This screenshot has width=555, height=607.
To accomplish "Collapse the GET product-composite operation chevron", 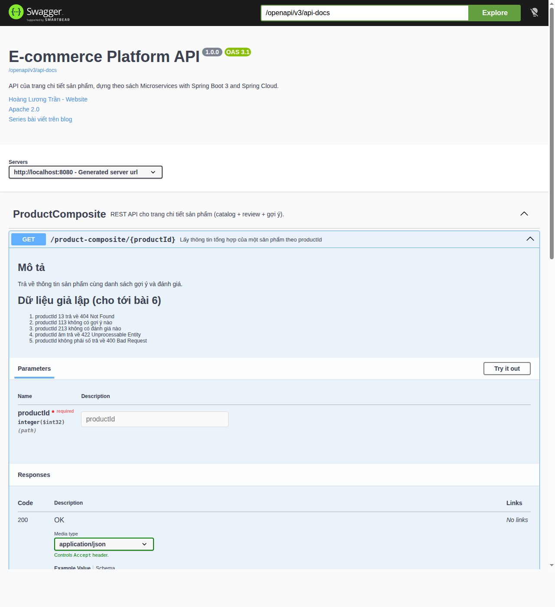I will pyautogui.click(x=530, y=239).
